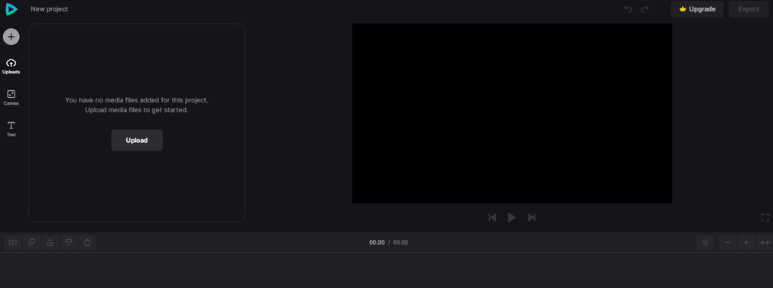Zoom in the timeline with plus
773x288 pixels.
(x=746, y=242)
